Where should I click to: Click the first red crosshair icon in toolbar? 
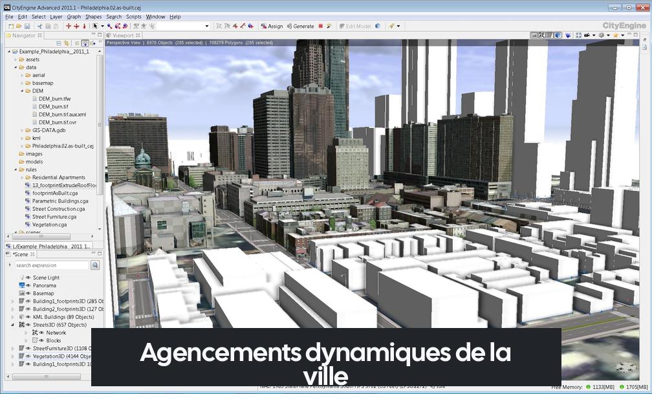point(69,27)
